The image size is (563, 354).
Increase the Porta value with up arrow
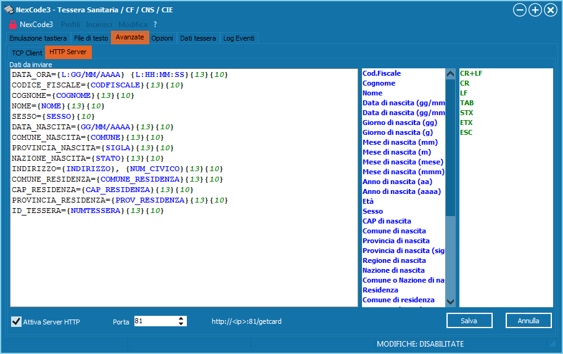point(181,318)
